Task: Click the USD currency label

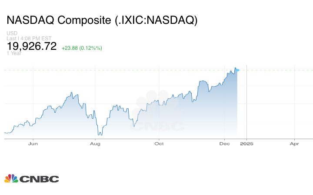Action: click(x=12, y=33)
